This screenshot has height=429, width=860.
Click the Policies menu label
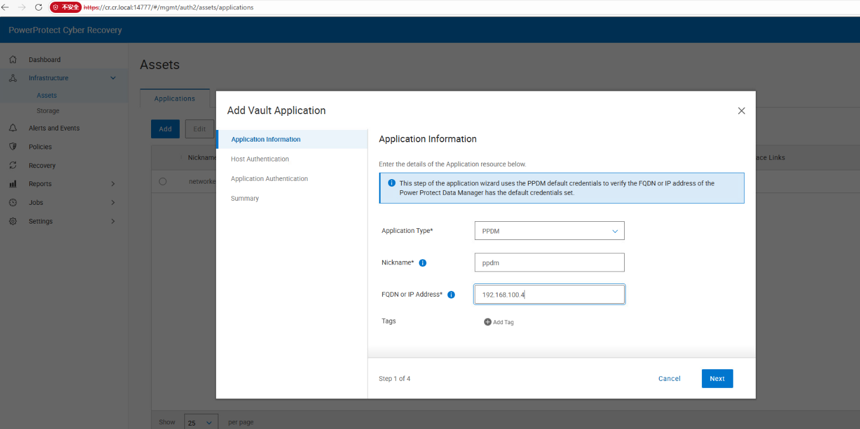(x=40, y=147)
